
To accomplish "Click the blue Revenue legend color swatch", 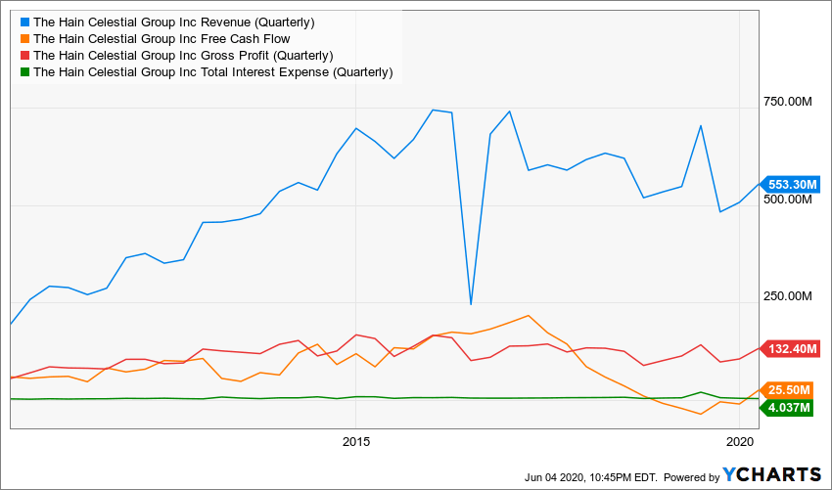I will (23, 22).
